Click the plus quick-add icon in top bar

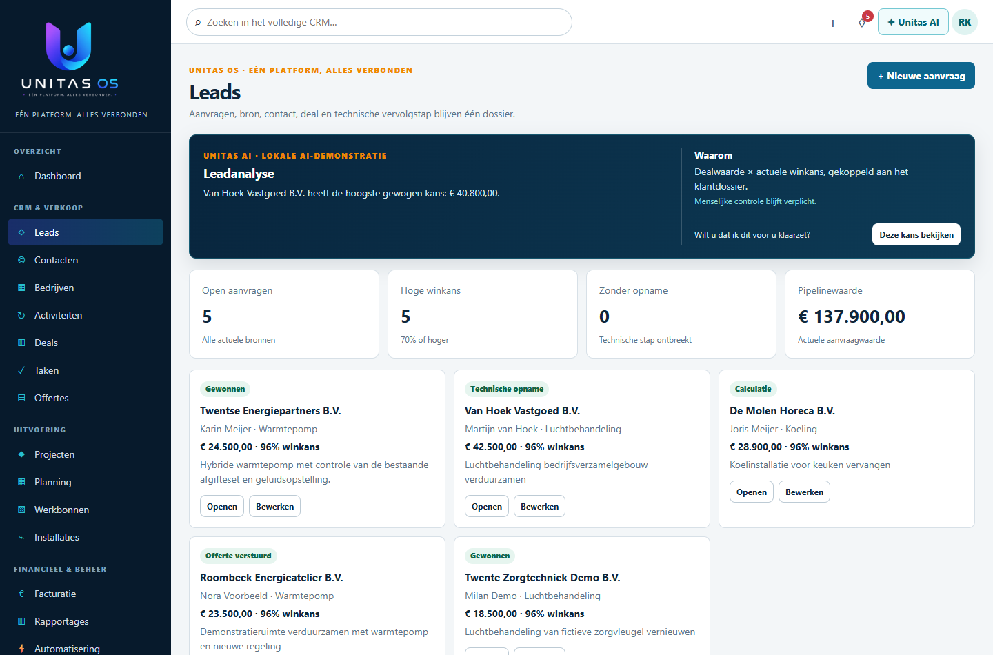click(x=833, y=23)
